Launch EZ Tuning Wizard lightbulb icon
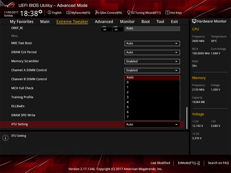This screenshot has width=231, height=173. [x=129, y=12]
